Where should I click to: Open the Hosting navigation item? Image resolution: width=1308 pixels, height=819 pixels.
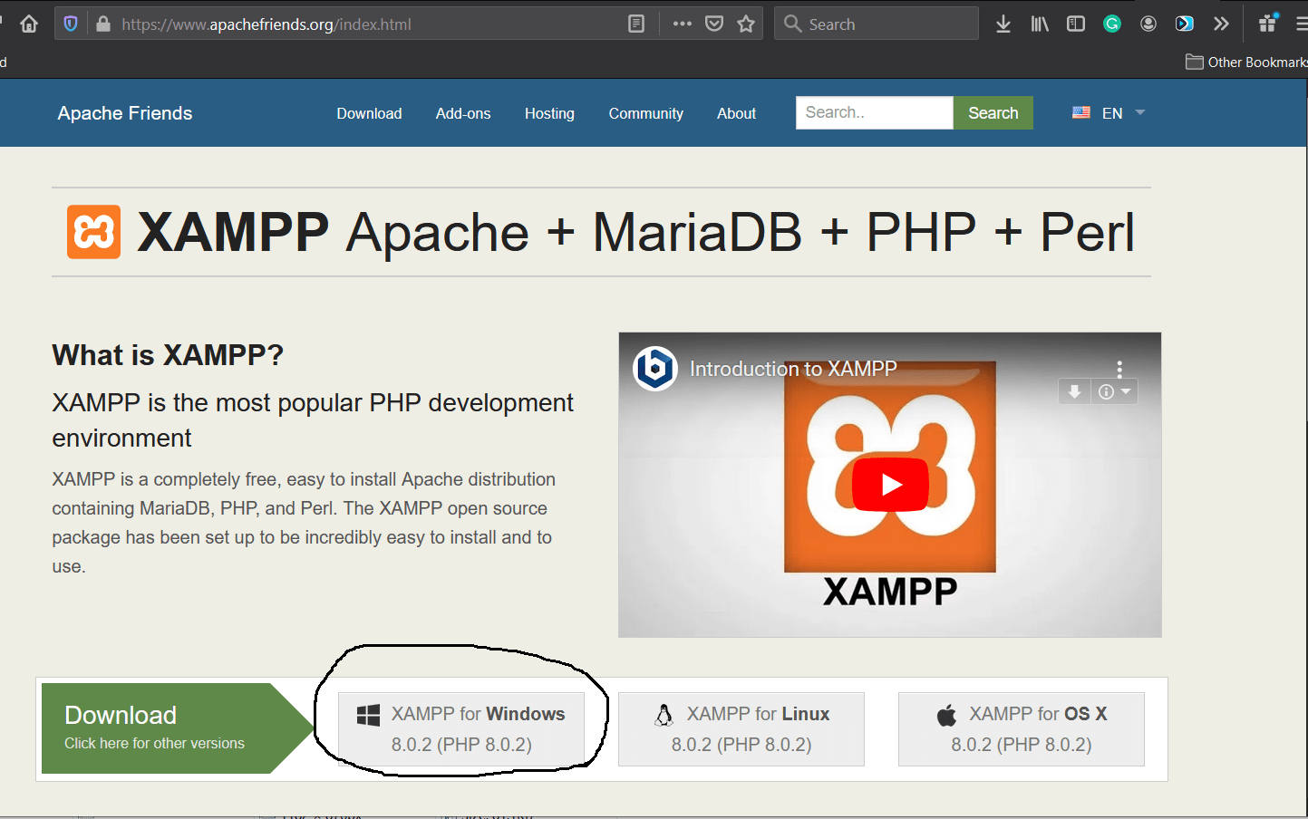click(x=549, y=113)
